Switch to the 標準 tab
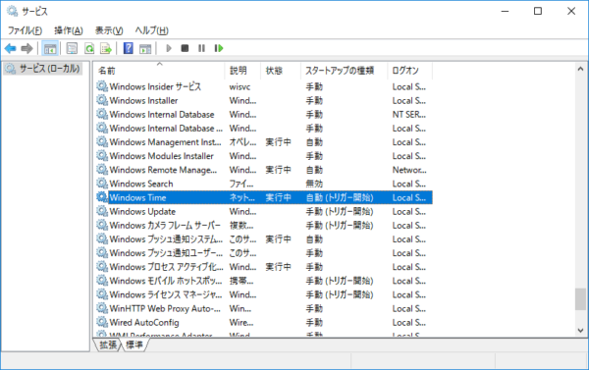The width and height of the screenshot is (589, 370). [134, 344]
